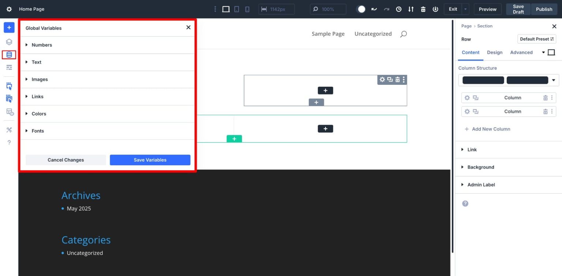Open the editing history clock icon
The height and width of the screenshot is (276, 562).
(398, 9)
